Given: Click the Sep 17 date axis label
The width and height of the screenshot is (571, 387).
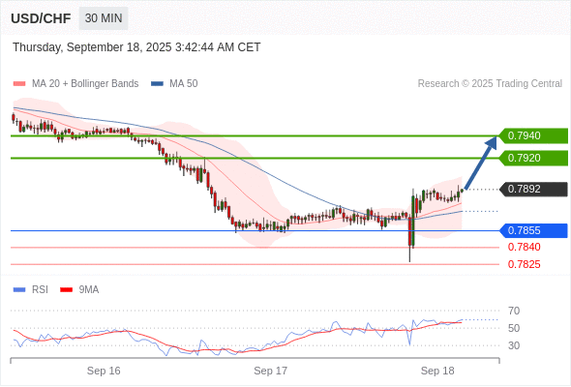Looking at the screenshot, I should tap(271, 371).
